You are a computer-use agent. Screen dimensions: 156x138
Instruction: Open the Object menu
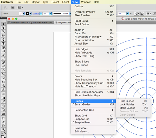click(36, 2)
